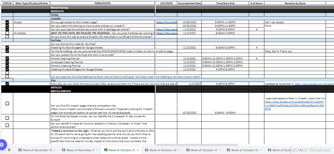Select the Remarks by Dyna header cell
This screenshot has height=154, width=334.
pyautogui.click(x=295, y=3)
